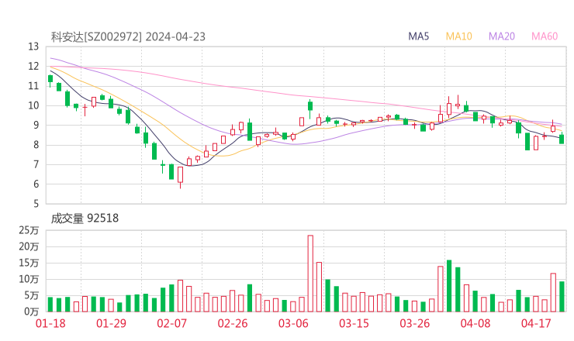574x341 pixels.
Task: Click the MA60 legend label
Action: point(545,36)
